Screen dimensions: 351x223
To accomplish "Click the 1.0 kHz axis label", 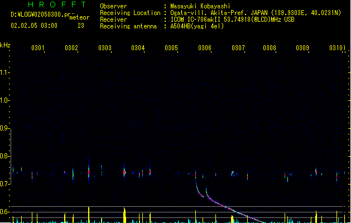I will (4, 100).
